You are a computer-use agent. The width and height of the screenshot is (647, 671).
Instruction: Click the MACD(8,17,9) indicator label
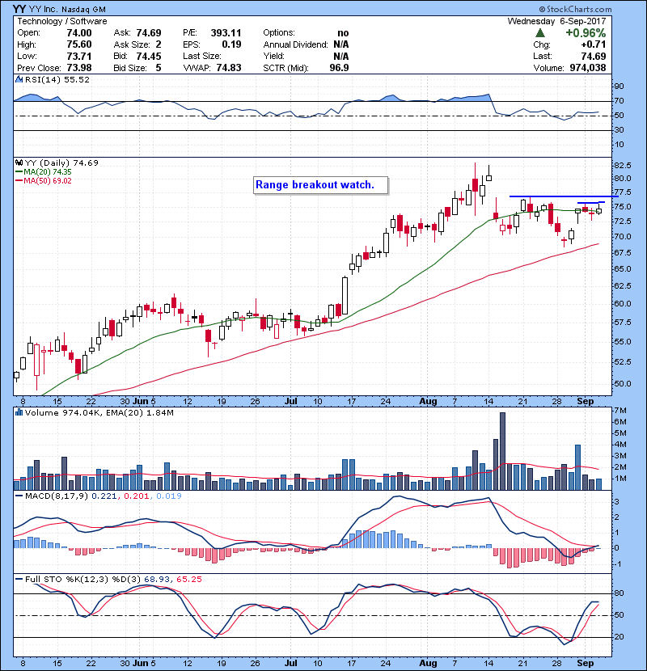tap(57, 496)
